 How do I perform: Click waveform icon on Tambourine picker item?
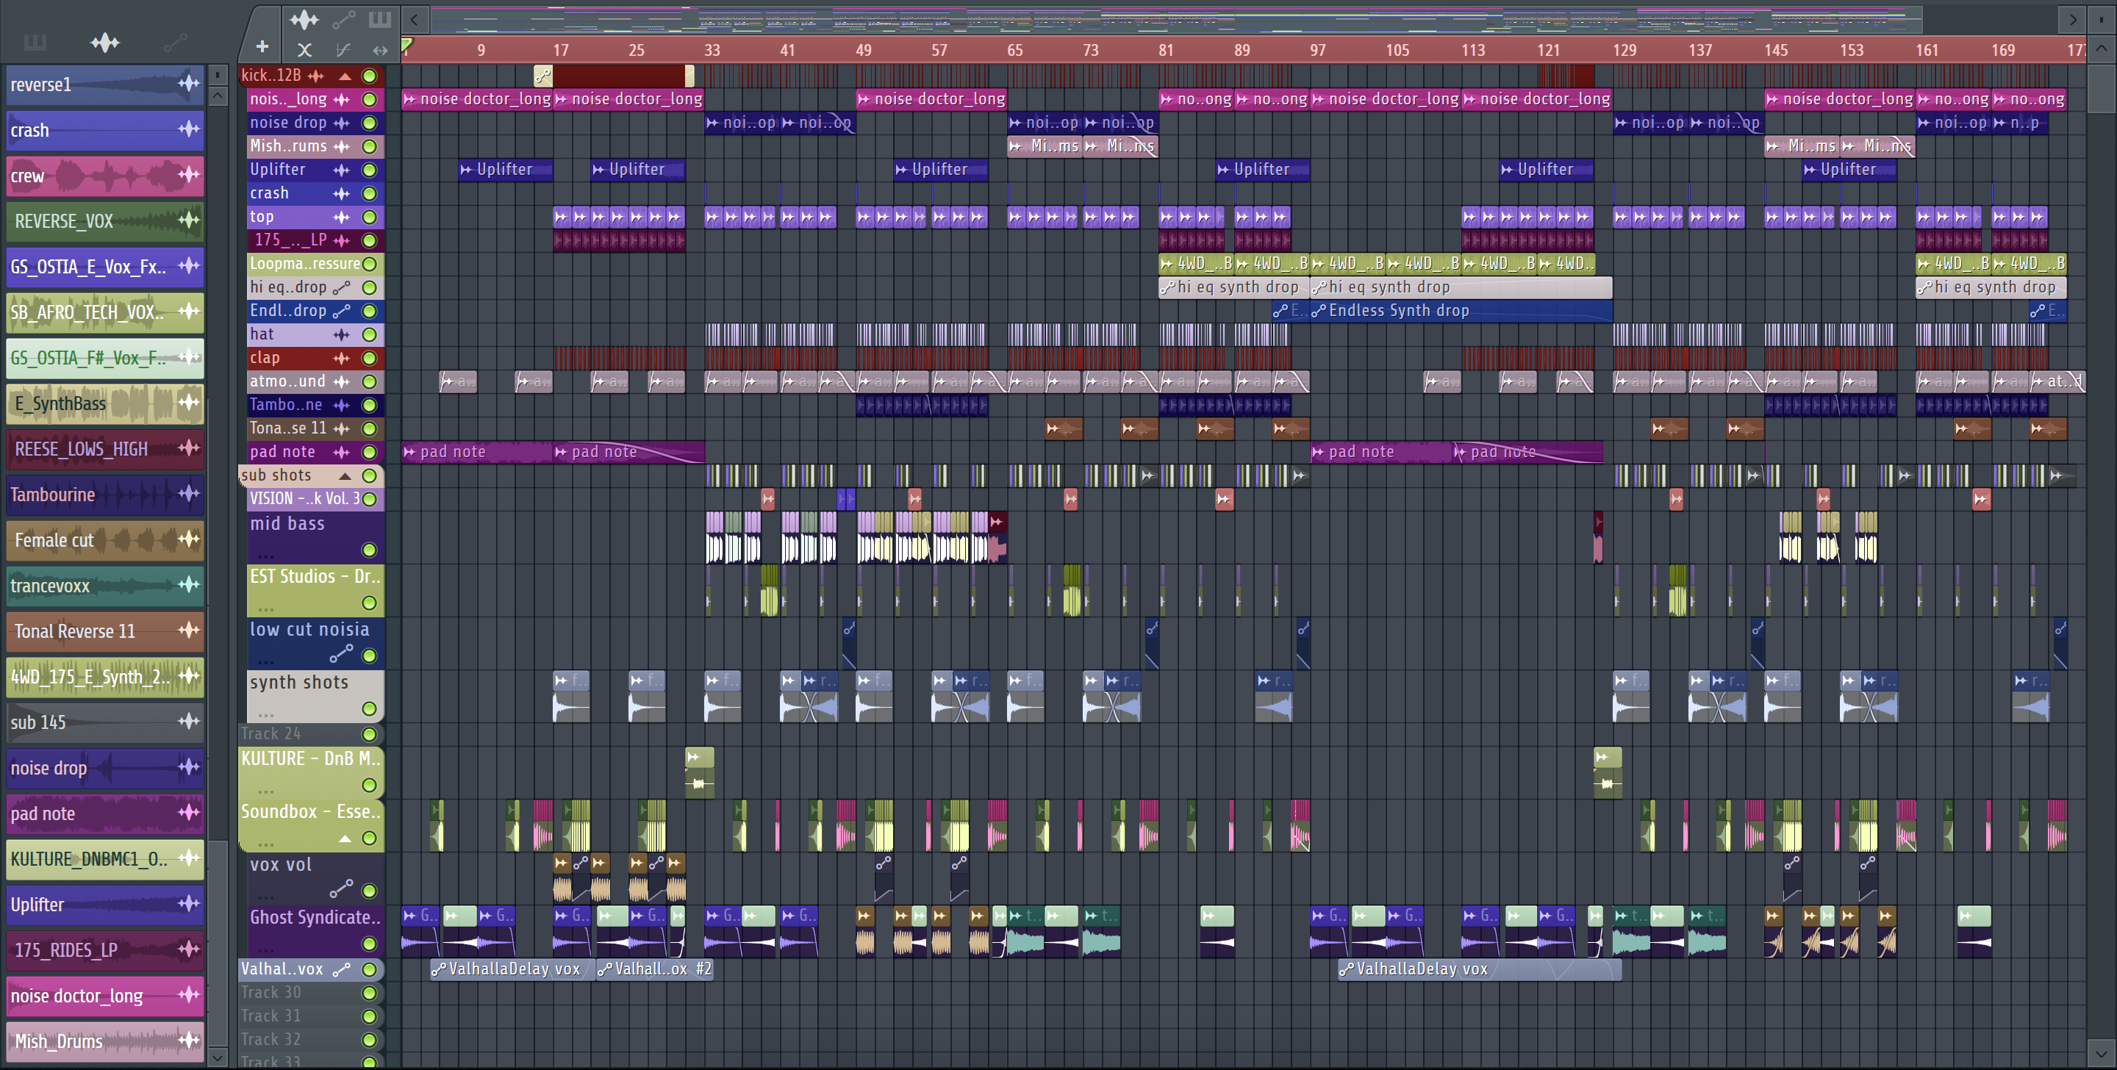(189, 493)
